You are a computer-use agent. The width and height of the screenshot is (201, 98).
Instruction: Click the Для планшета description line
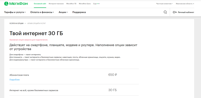[x=65, y=57]
